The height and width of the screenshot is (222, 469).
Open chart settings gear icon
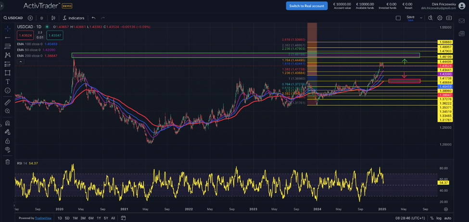440,18
